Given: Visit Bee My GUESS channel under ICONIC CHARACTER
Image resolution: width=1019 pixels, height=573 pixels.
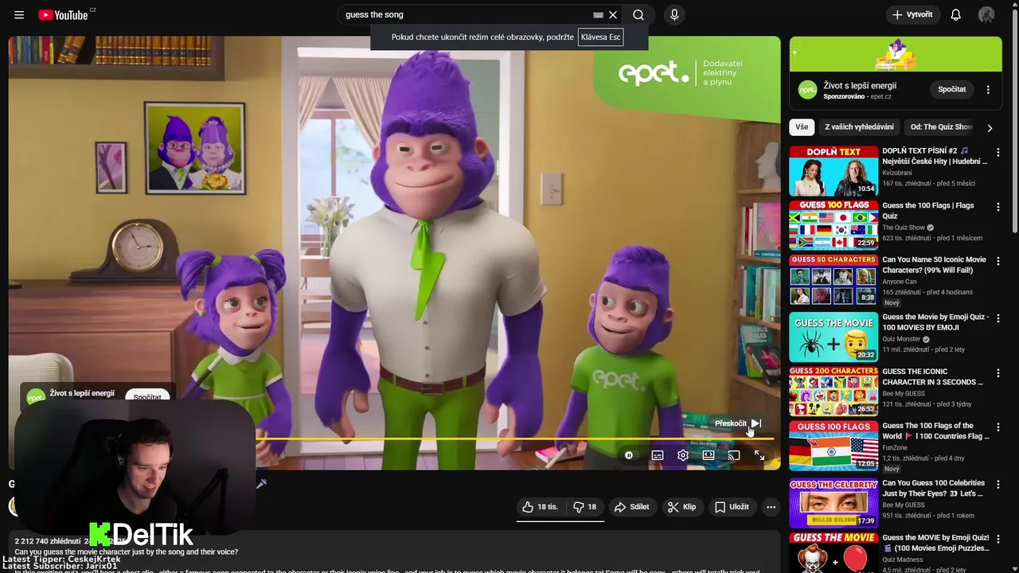Looking at the screenshot, I should (904, 393).
